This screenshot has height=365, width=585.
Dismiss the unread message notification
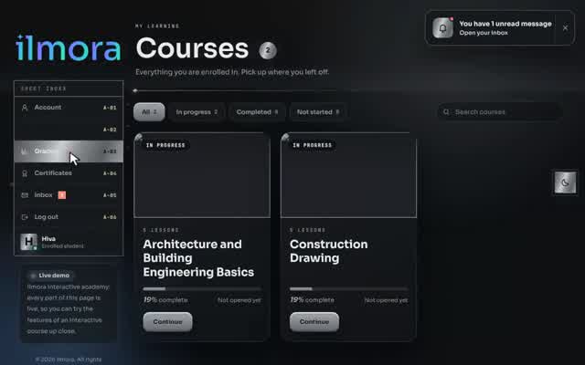pyautogui.click(x=565, y=28)
